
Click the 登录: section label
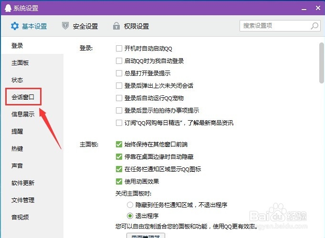coord(86,48)
